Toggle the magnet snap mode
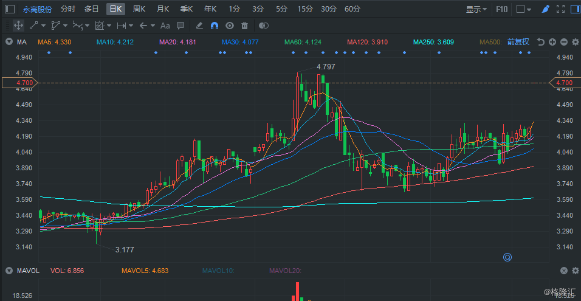Screen dimensions: 581x301 [214, 26]
